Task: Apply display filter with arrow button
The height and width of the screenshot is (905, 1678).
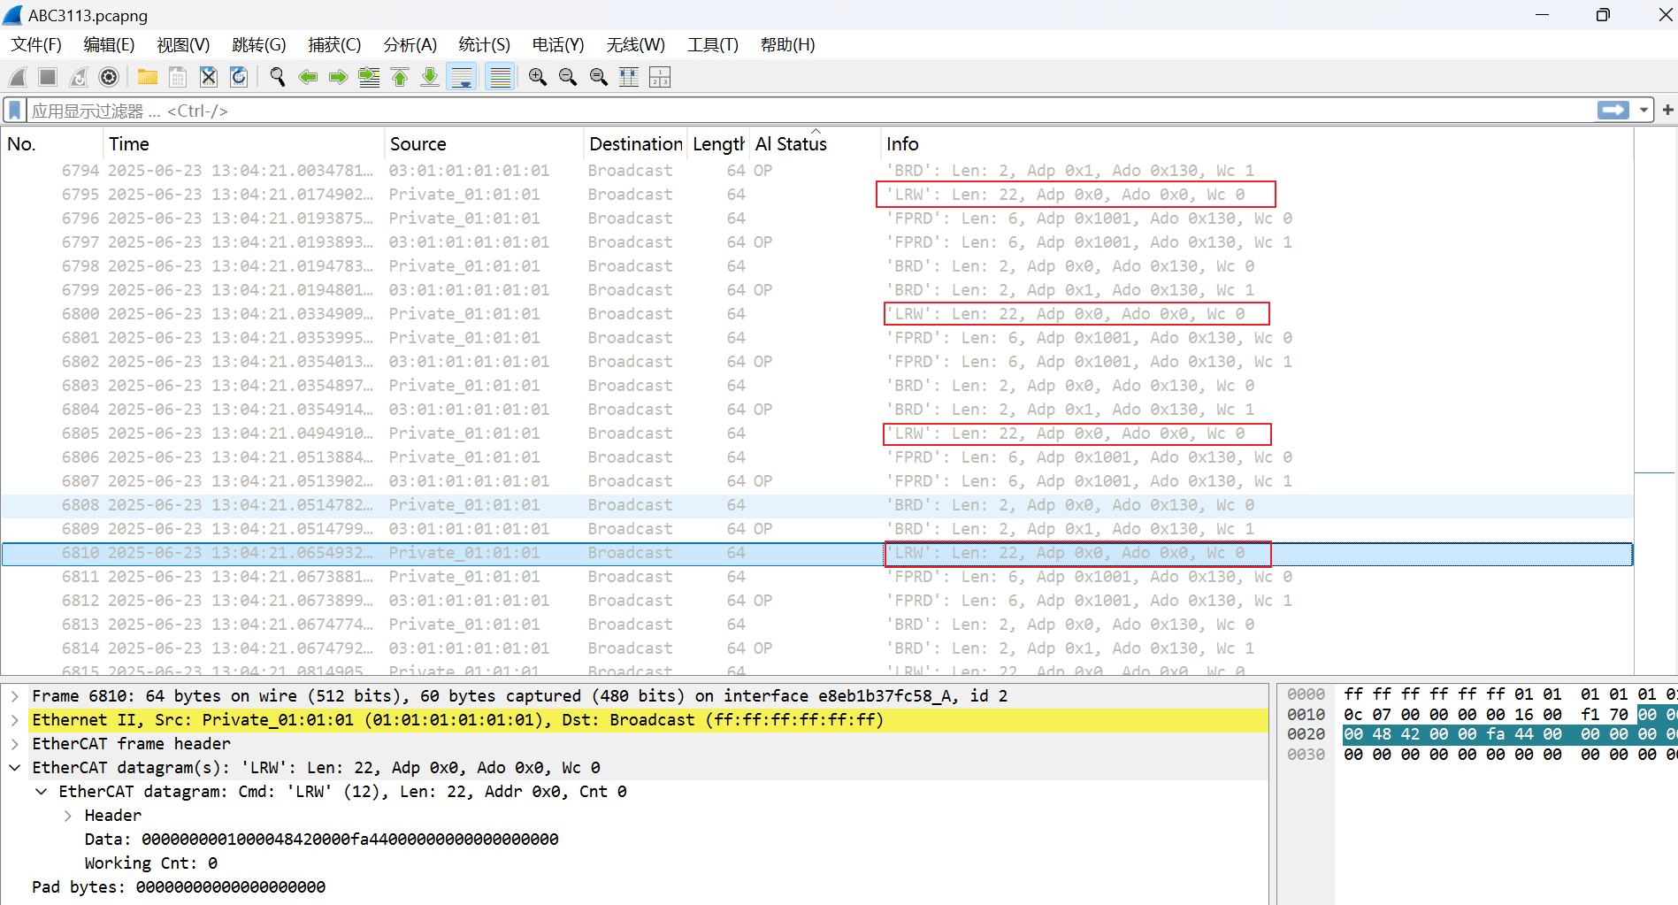Action: [1613, 111]
